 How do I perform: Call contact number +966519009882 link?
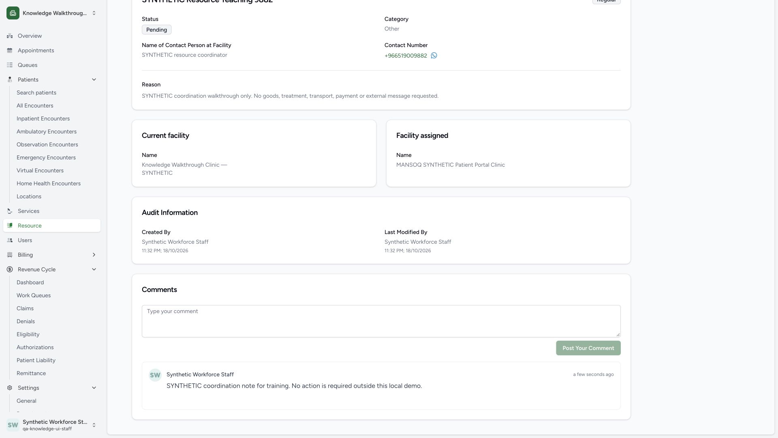coord(406,56)
